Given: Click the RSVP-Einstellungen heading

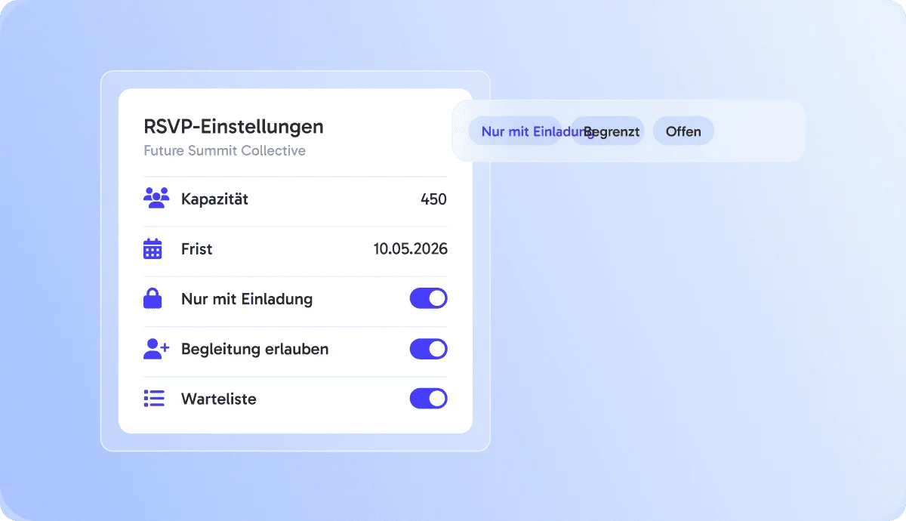Looking at the screenshot, I should point(233,126).
